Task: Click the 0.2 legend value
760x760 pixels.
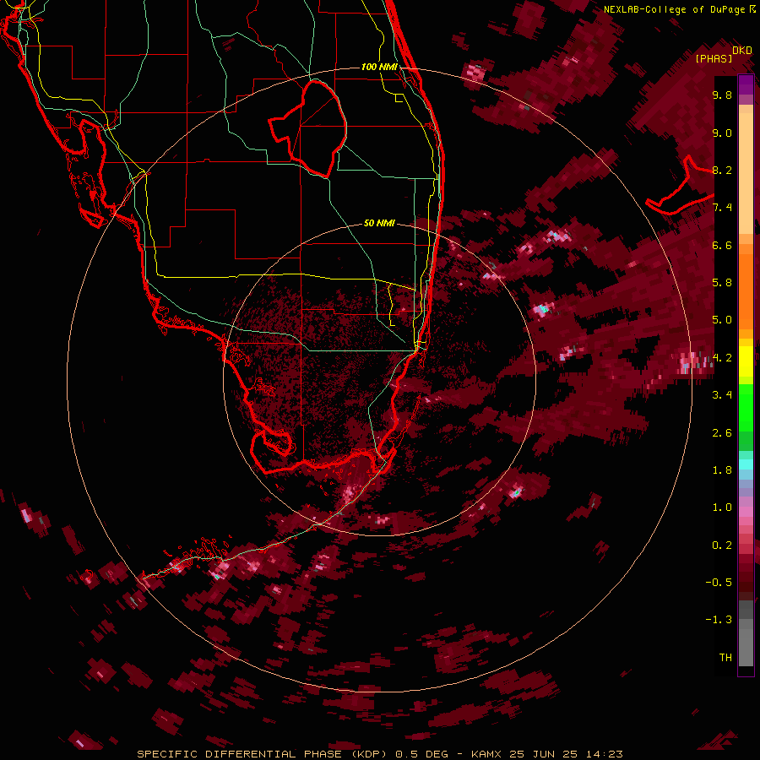Action: (722, 546)
